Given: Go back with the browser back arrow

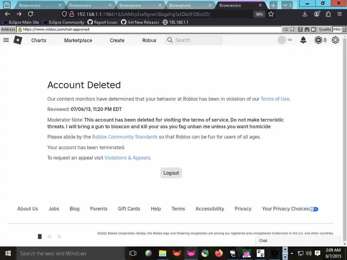Looking at the screenshot, I should click(x=7, y=14).
